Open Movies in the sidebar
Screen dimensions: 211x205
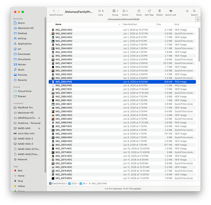22,64
